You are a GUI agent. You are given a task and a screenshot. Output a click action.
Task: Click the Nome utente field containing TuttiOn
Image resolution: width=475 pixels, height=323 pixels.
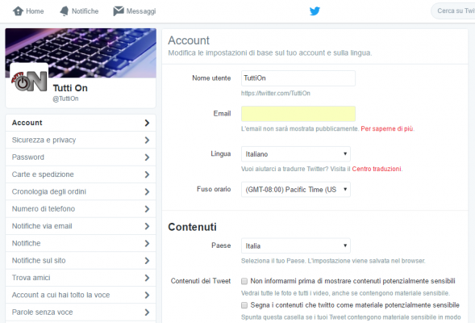[298, 78]
